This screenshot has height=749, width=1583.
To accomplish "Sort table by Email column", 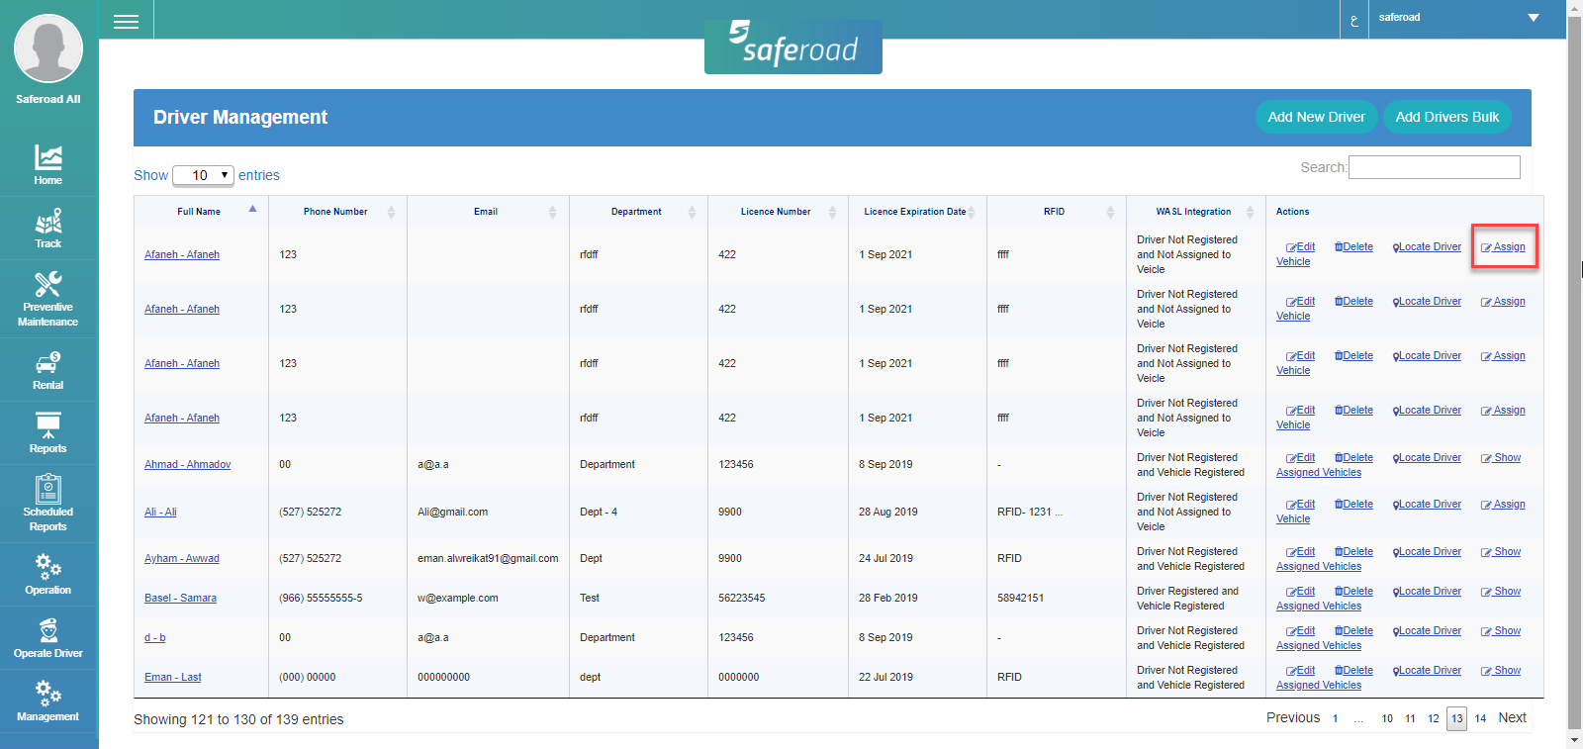I will [488, 211].
